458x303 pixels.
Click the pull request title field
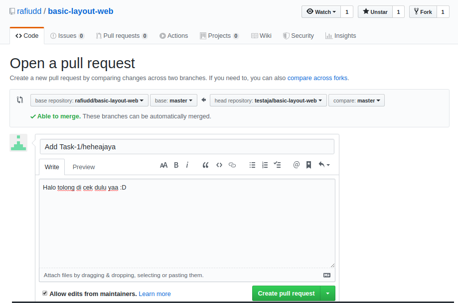[187, 146]
